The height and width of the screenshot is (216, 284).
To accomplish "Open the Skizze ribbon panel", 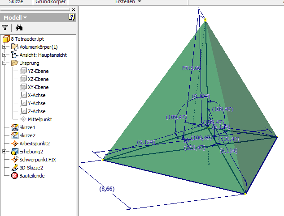I will 16,2.
